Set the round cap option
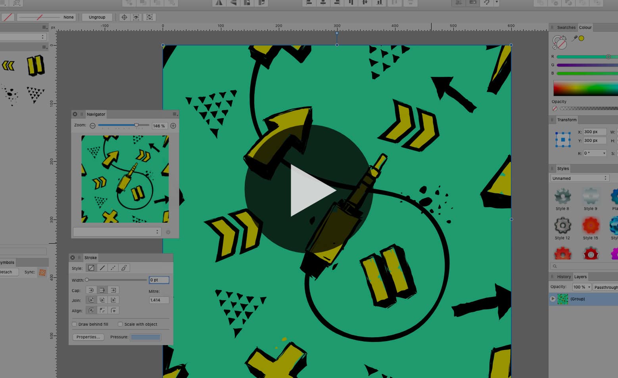This screenshot has width=618, height=378. click(x=91, y=290)
